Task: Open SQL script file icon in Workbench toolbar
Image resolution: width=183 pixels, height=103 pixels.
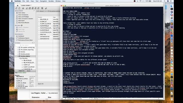Action: [x=19, y=8]
